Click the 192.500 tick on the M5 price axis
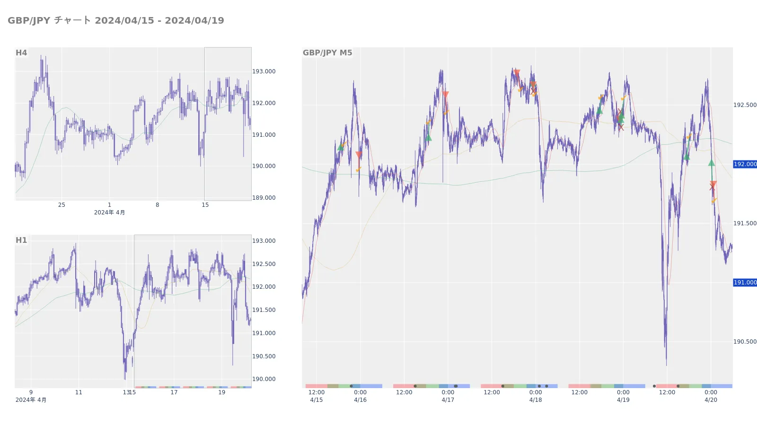The height and width of the screenshot is (426, 757). (x=745, y=105)
